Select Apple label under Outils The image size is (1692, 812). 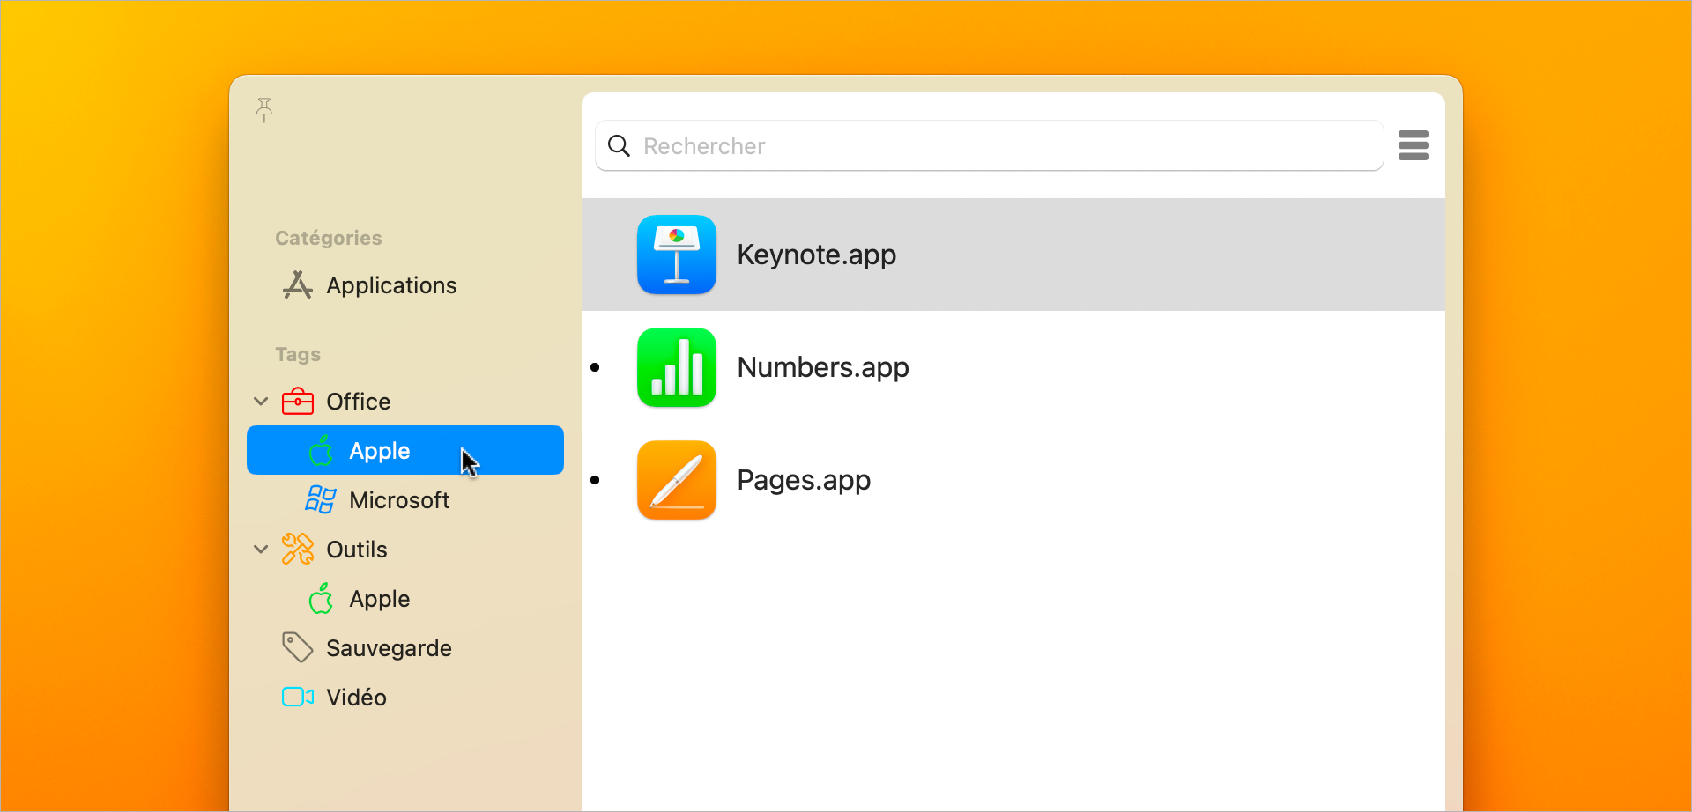[380, 599]
